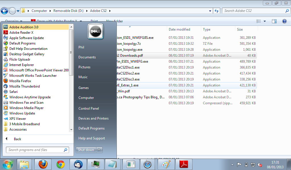The height and width of the screenshot is (170, 291).
Task: Click the Adobe Reader taskbar icon
Action: point(184,164)
